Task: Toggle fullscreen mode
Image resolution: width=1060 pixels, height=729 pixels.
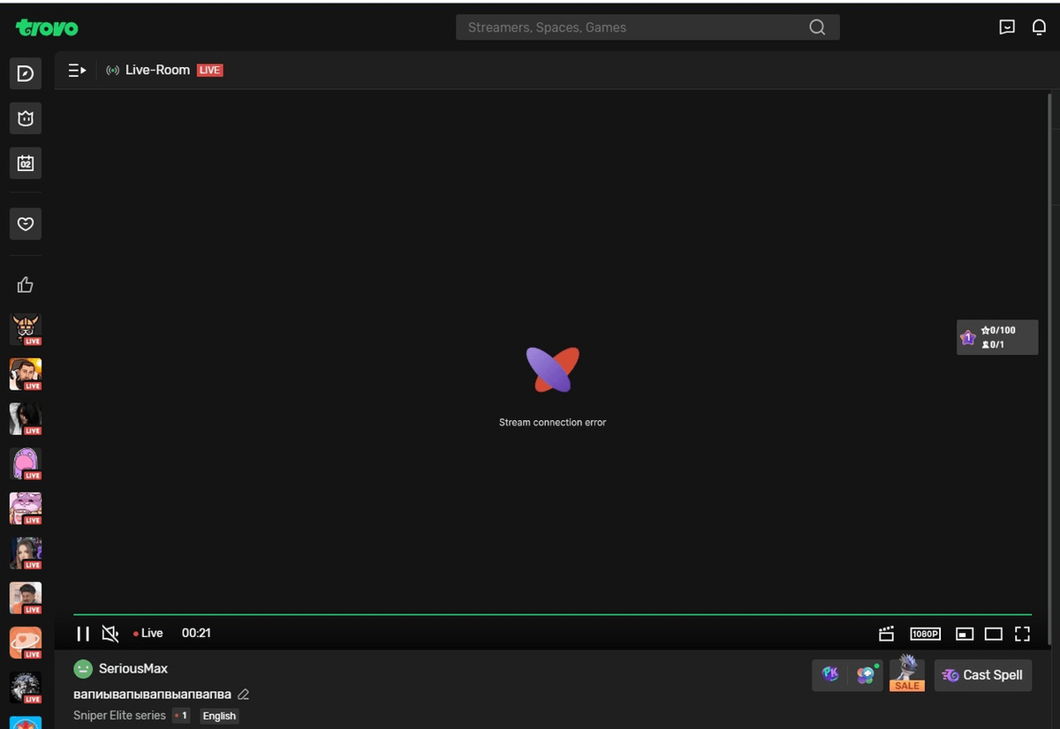Action: click(x=1022, y=633)
